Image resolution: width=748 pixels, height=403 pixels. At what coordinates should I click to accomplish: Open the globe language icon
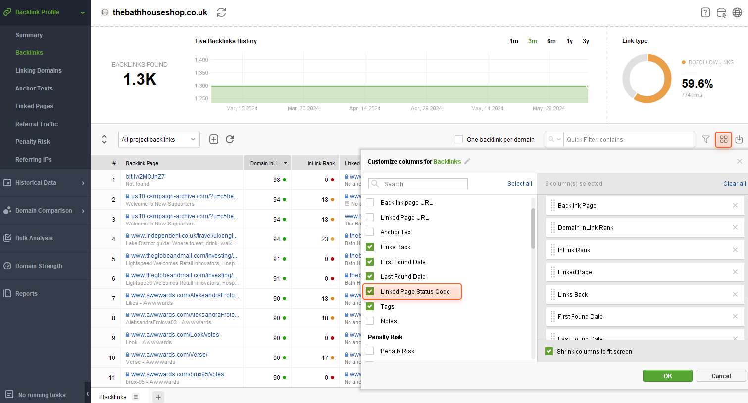737,12
